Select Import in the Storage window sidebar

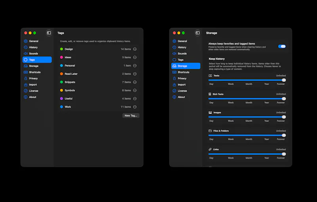(x=186, y=85)
